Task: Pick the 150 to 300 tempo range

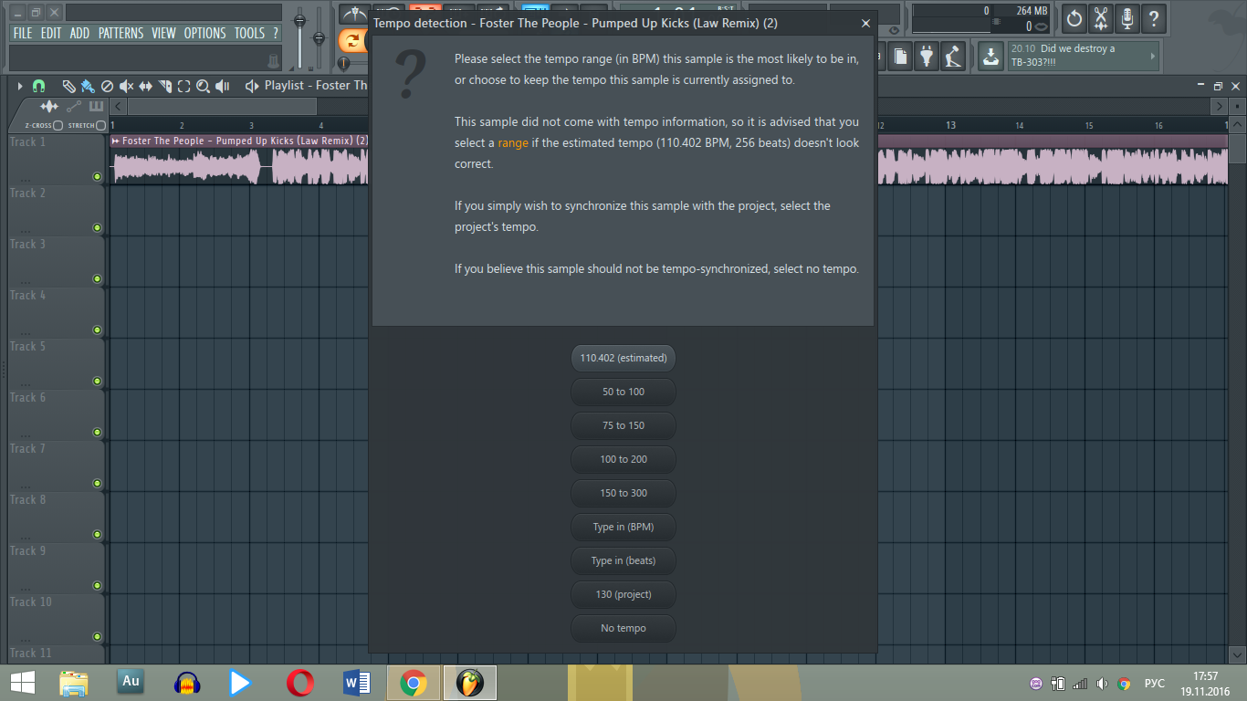Action: [623, 493]
